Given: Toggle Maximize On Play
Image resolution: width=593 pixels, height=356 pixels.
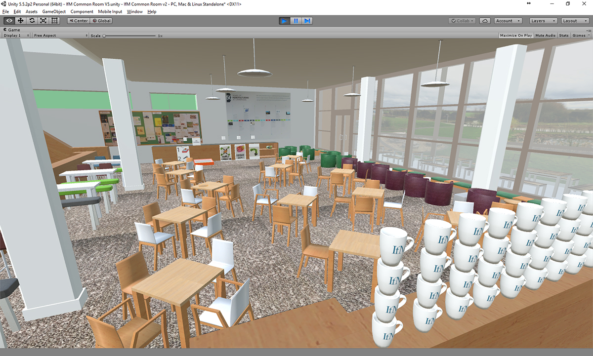Looking at the screenshot, I should pyautogui.click(x=516, y=36).
